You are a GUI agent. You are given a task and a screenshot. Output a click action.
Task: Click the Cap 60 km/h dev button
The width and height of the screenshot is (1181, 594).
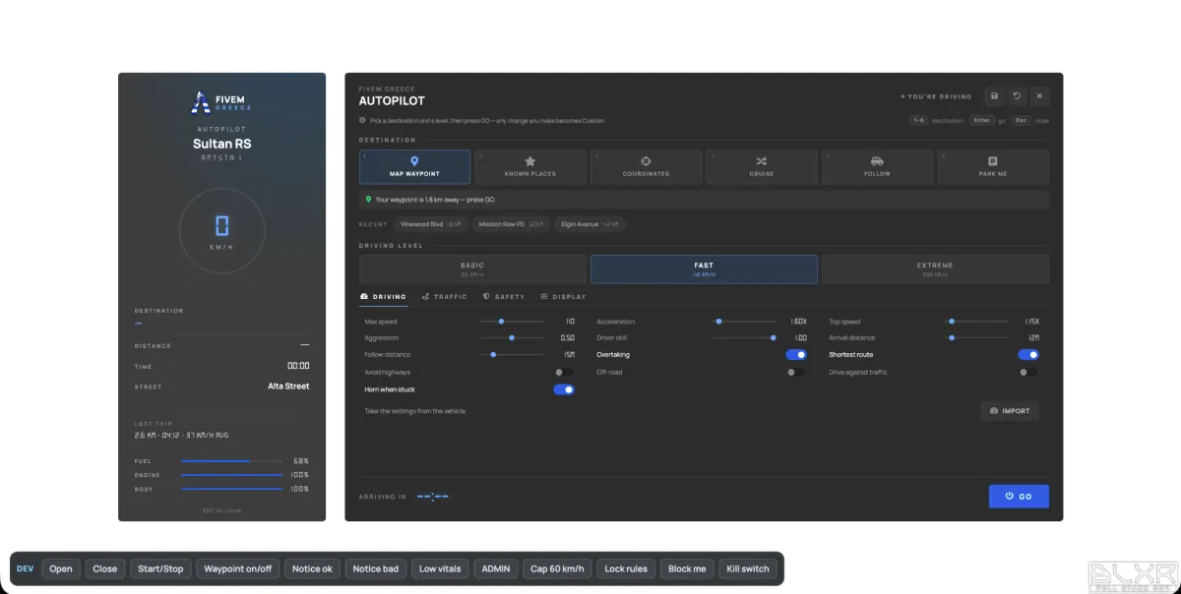pos(558,568)
